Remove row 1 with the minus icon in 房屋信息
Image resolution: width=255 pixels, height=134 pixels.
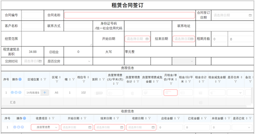click(x=16, y=92)
